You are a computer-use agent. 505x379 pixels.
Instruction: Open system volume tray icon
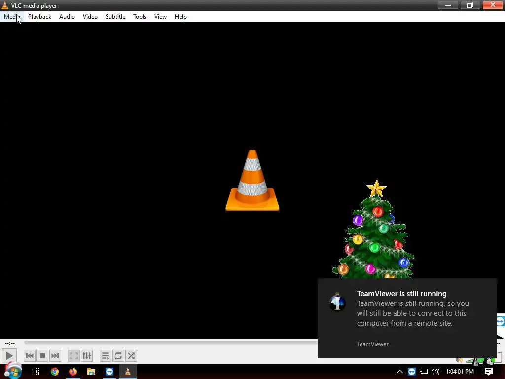click(x=435, y=372)
